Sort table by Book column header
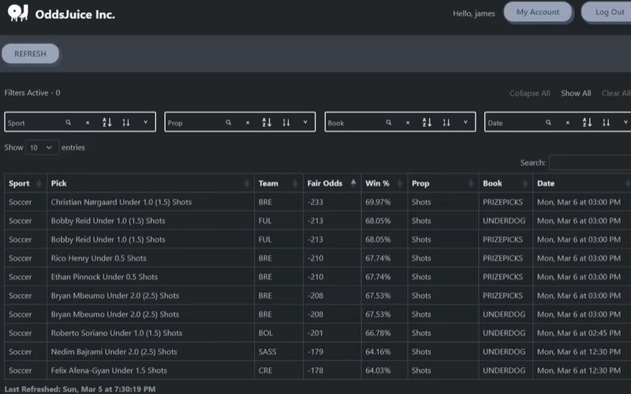631x394 pixels. click(x=506, y=184)
